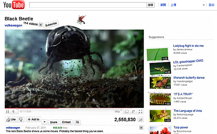Open Monarch butterfly dance title link
This screenshot has width=217, height=134.
pyautogui.click(x=189, y=78)
